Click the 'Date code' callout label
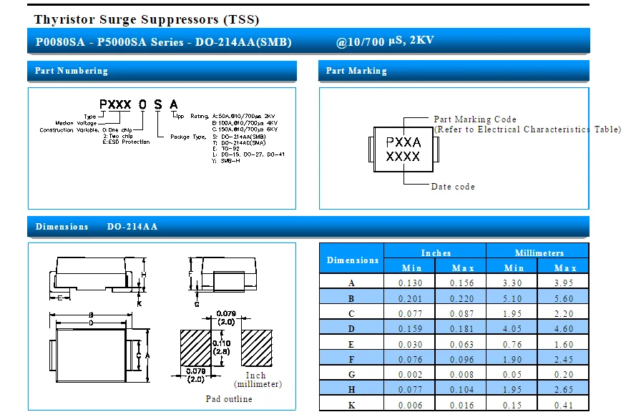The width and height of the screenshot is (626, 417). pyautogui.click(x=453, y=187)
